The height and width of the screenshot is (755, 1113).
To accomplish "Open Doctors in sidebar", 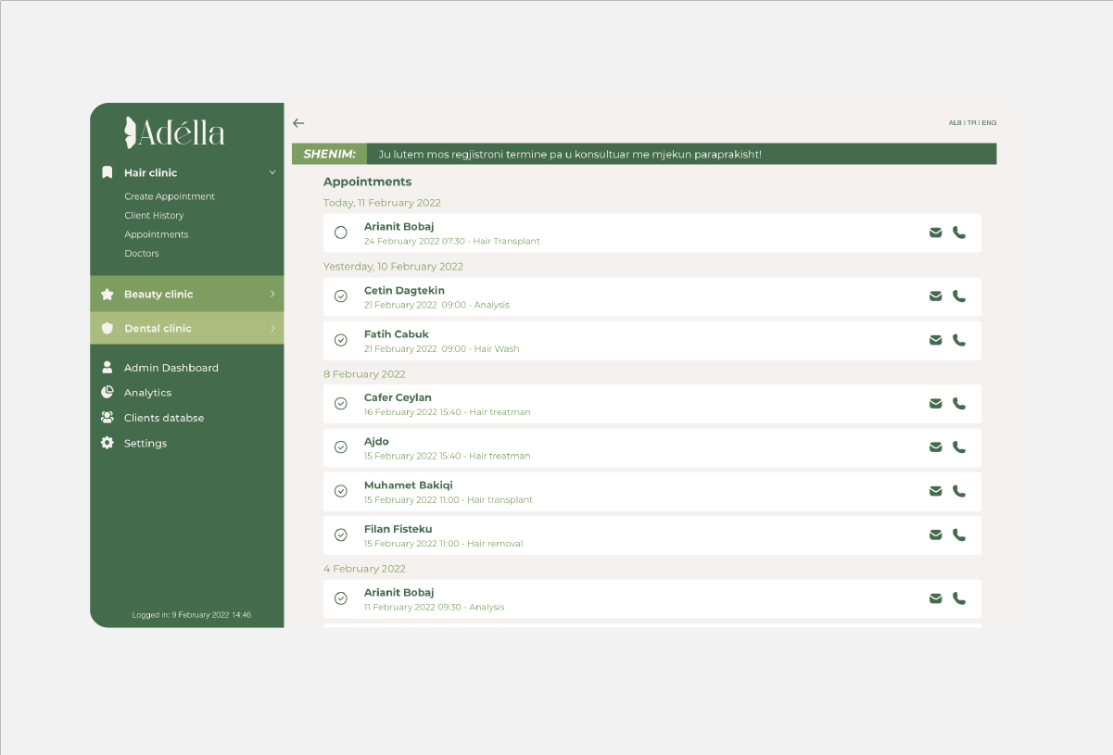I will [142, 254].
